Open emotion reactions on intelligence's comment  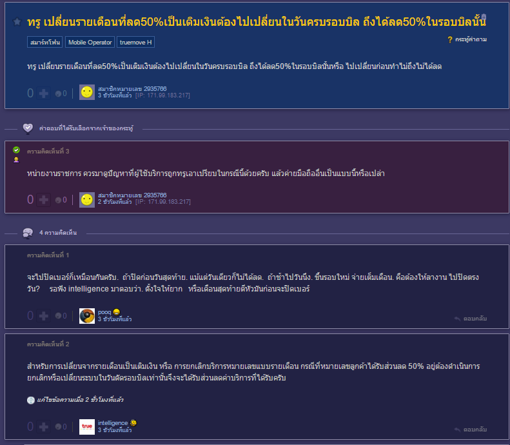pyautogui.click(x=61, y=426)
